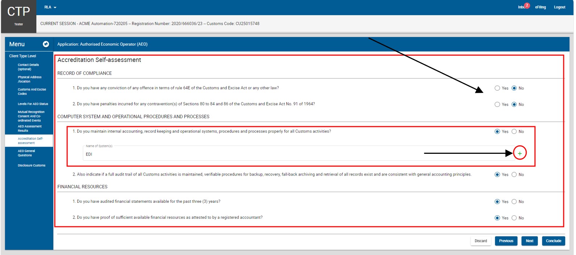Open Physical Address /location menu item
The height and width of the screenshot is (255, 576).
(30, 79)
